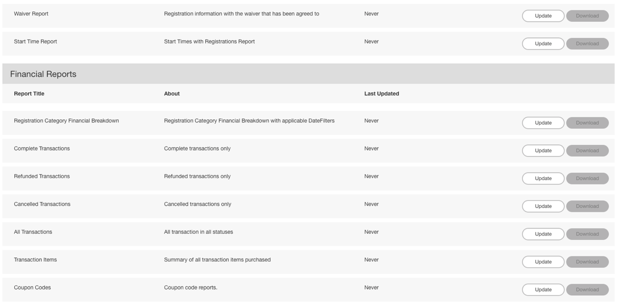Download the Refunded Transactions report
619x303 pixels.
coord(587,178)
